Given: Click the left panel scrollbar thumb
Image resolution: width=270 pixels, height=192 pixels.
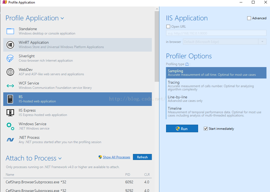Looking at the screenshot, I should [157, 46].
